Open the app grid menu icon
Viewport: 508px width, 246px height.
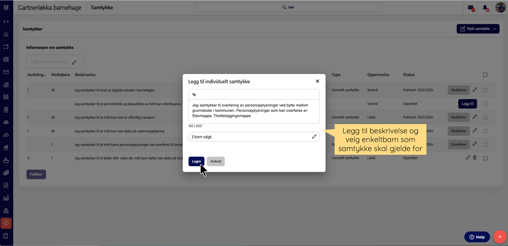coord(6,7)
